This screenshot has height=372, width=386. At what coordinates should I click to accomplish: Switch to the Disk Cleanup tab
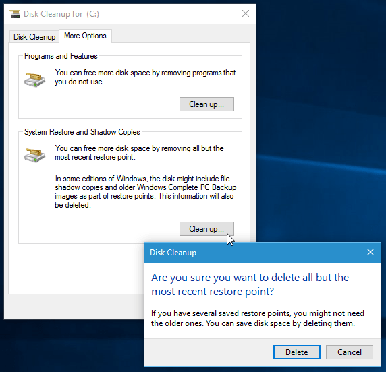34,37
